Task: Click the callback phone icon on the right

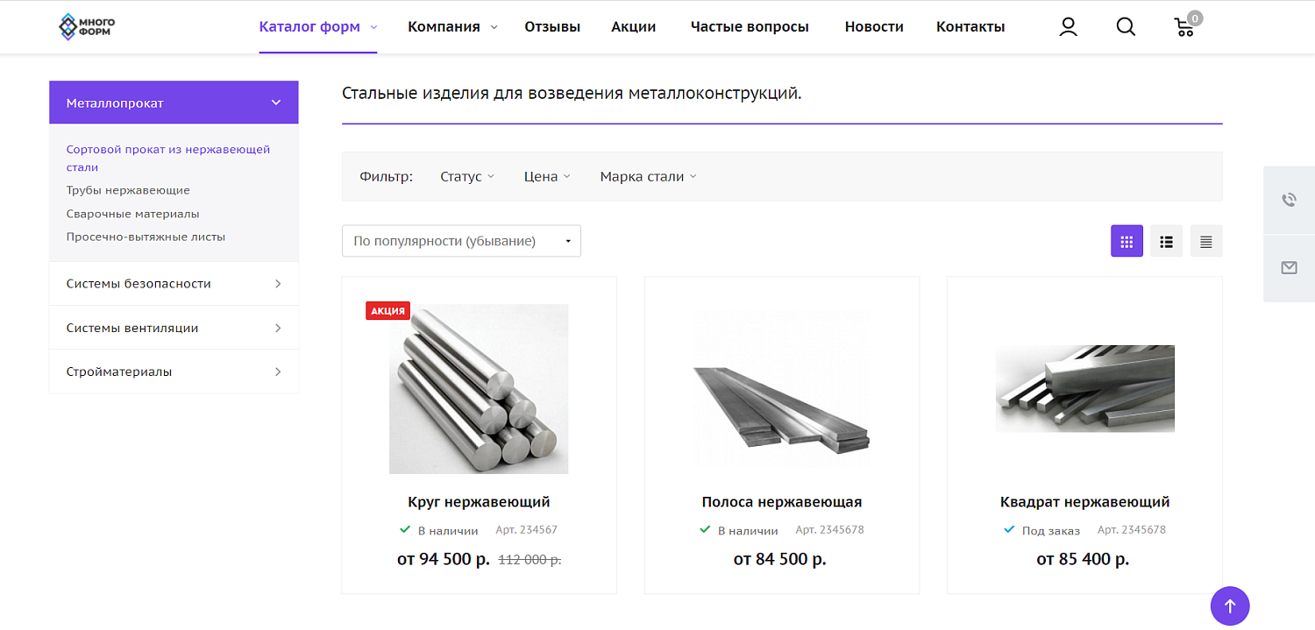Action: 1289,199
